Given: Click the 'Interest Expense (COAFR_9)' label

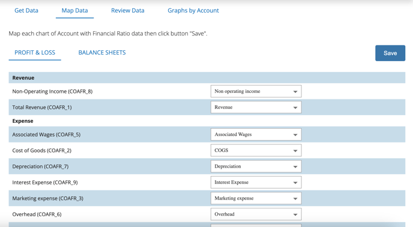Looking at the screenshot, I should 45,182.
